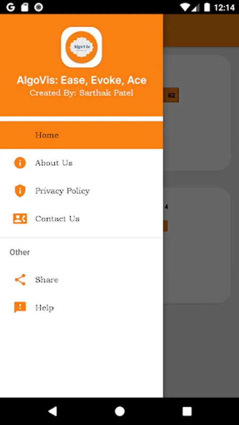Tap the Share icon

coord(20,280)
